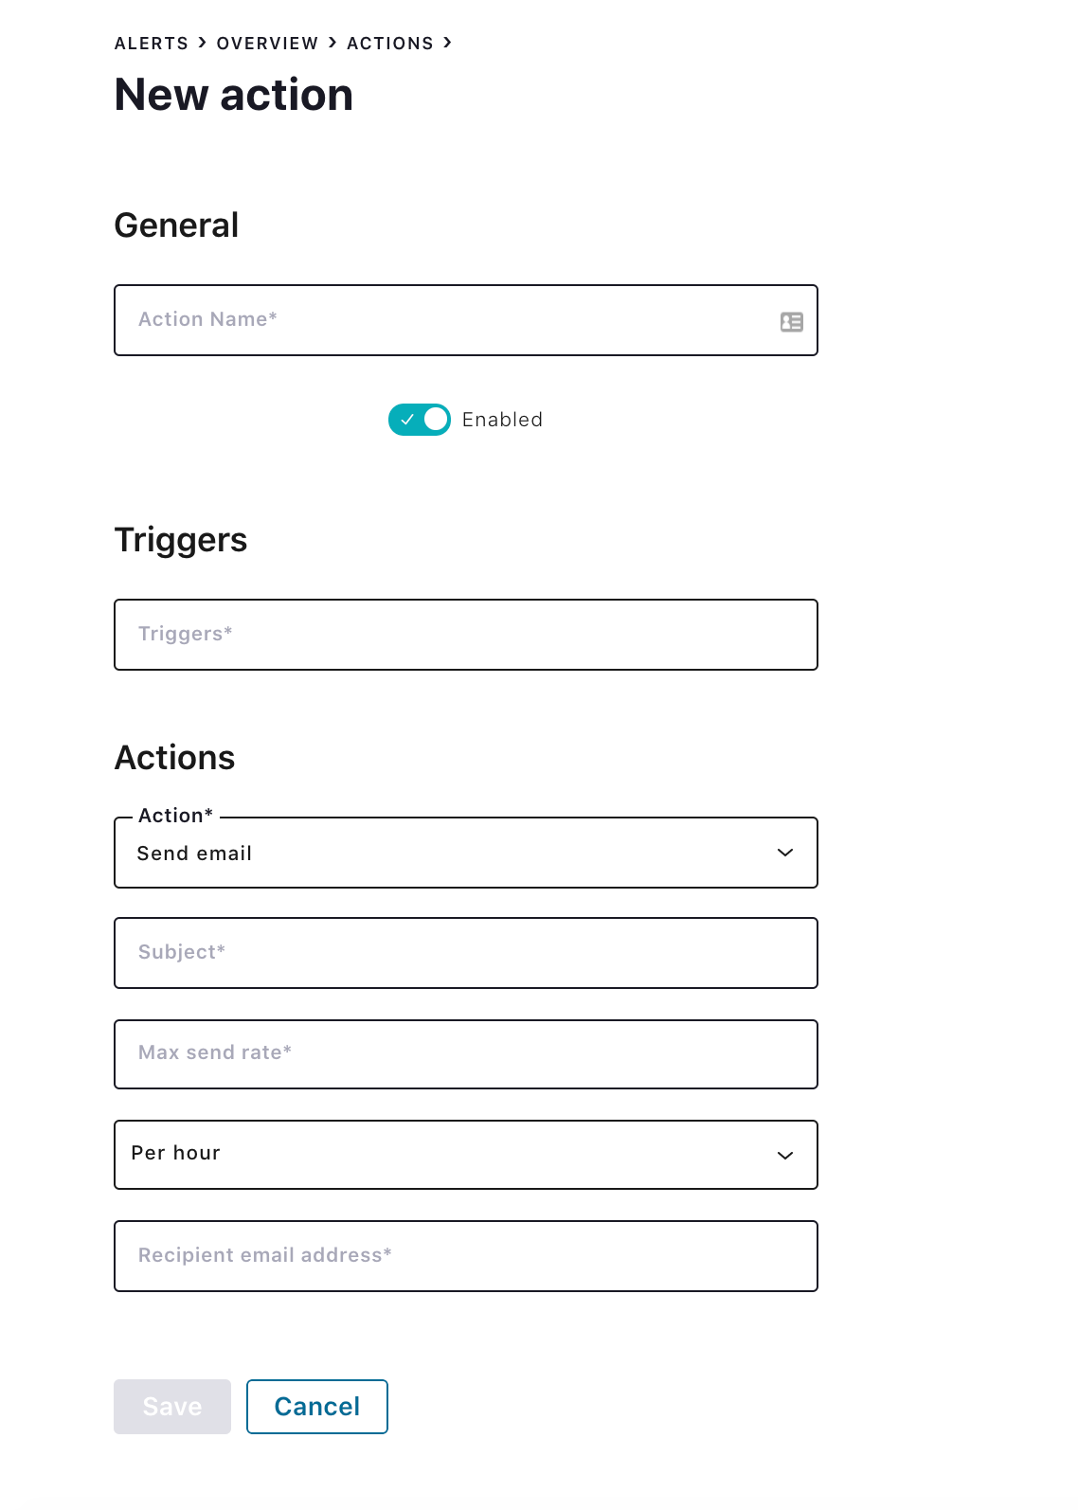
Task: Focus the Subject input field
Action: tap(466, 953)
